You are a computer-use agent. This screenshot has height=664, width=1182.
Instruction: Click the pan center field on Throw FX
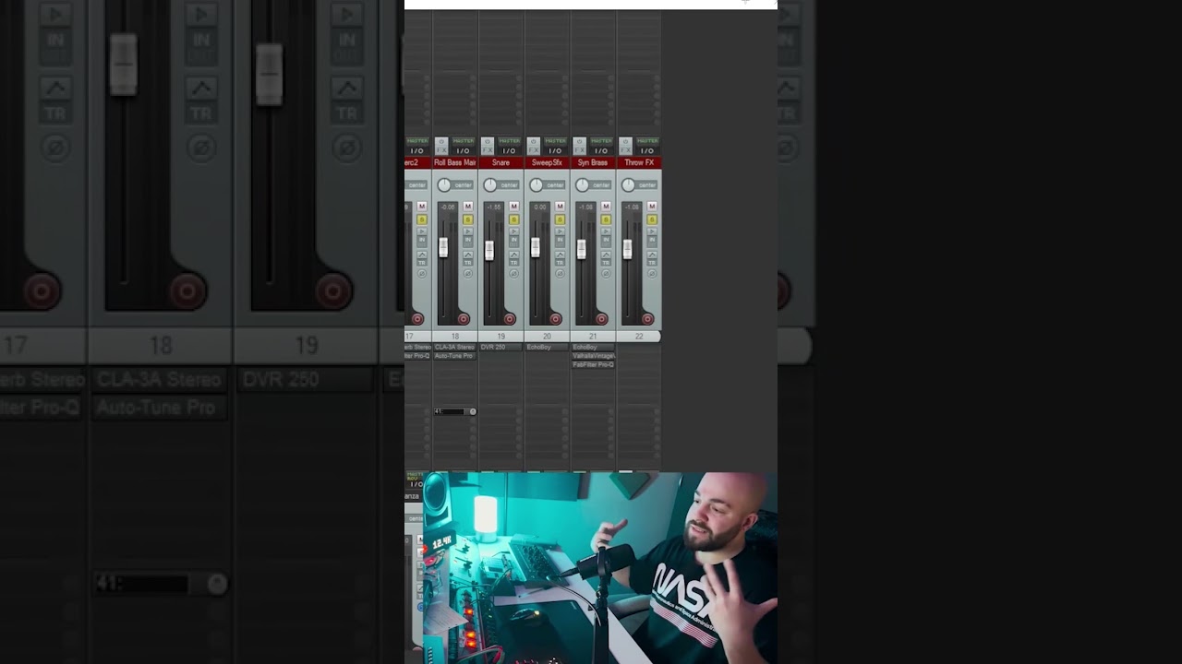[648, 185]
